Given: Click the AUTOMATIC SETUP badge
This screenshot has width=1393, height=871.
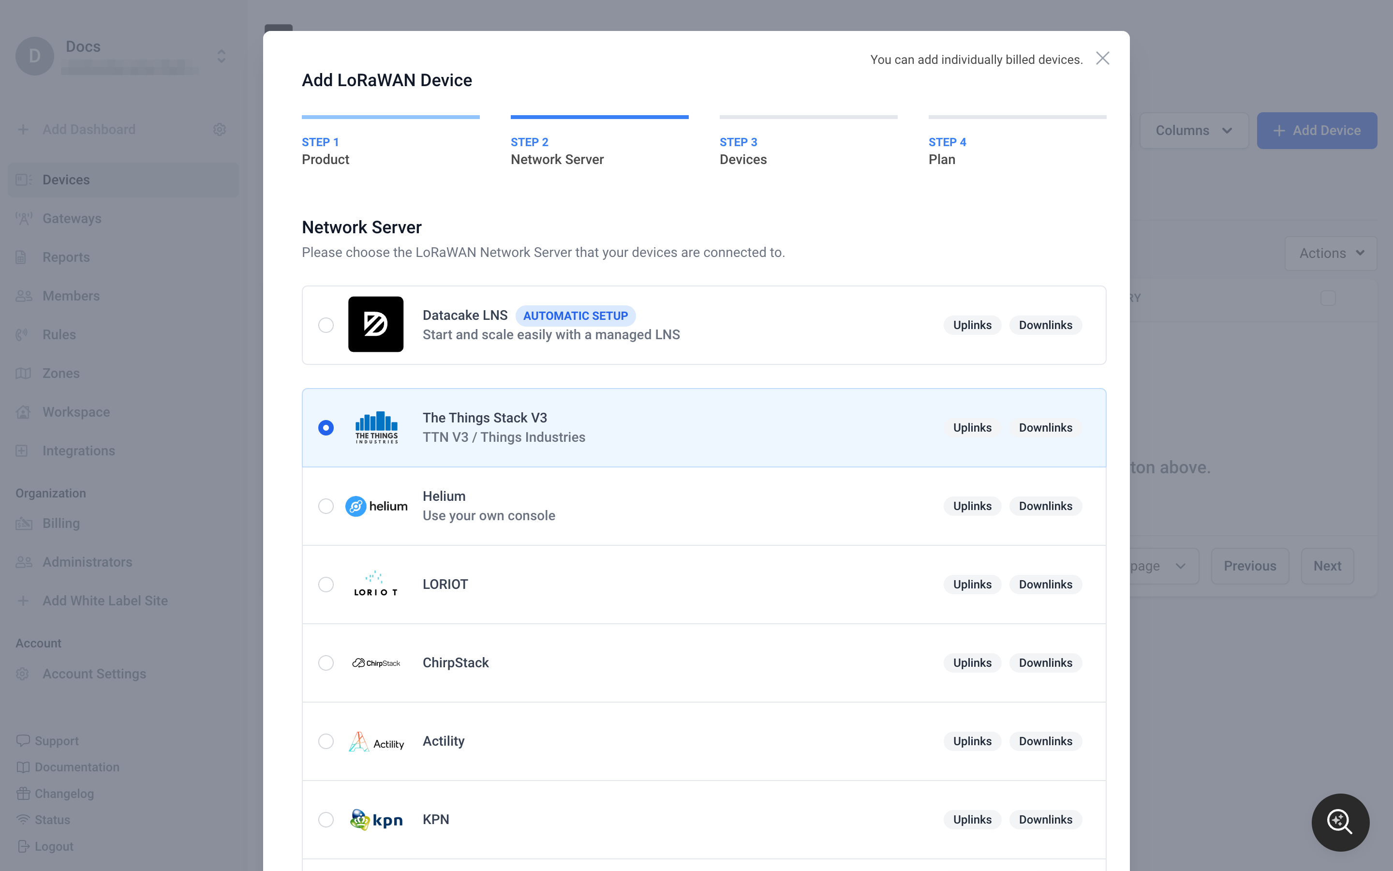Looking at the screenshot, I should tap(575, 315).
